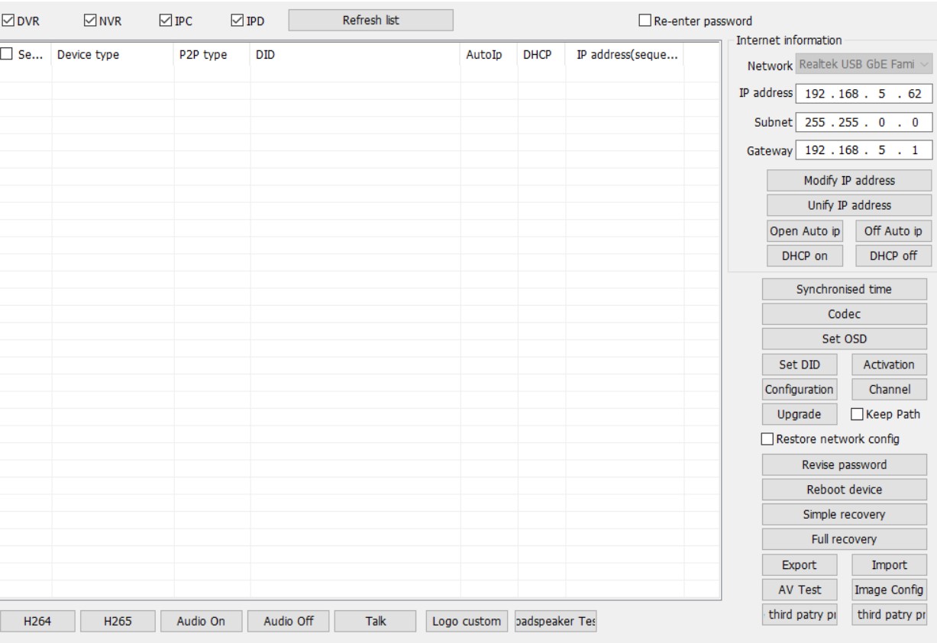Click the Synchronised time button

pyautogui.click(x=844, y=290)
